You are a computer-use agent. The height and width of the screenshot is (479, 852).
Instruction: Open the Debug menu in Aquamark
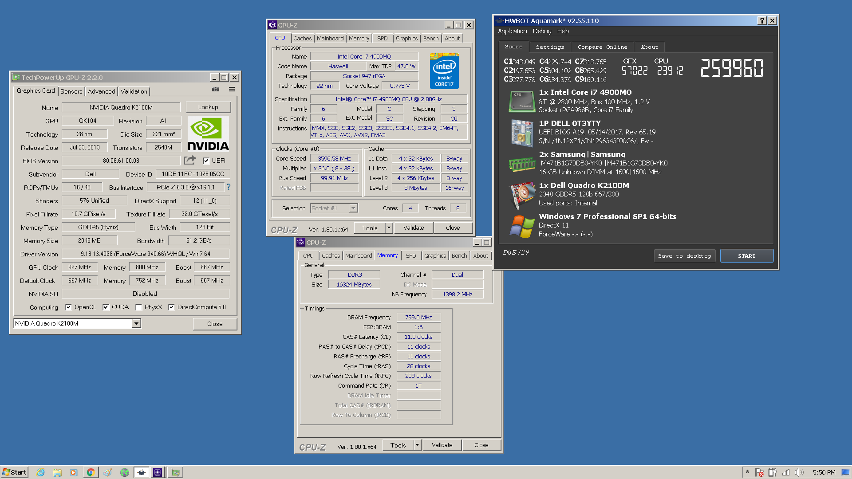(x=542, y=31)
